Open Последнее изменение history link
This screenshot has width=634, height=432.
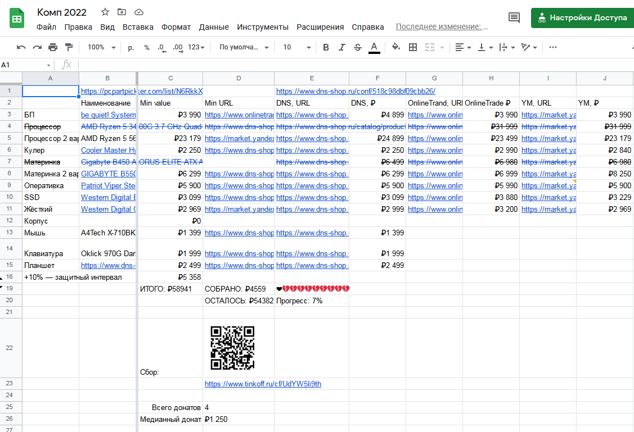click(x=442, y=26)
